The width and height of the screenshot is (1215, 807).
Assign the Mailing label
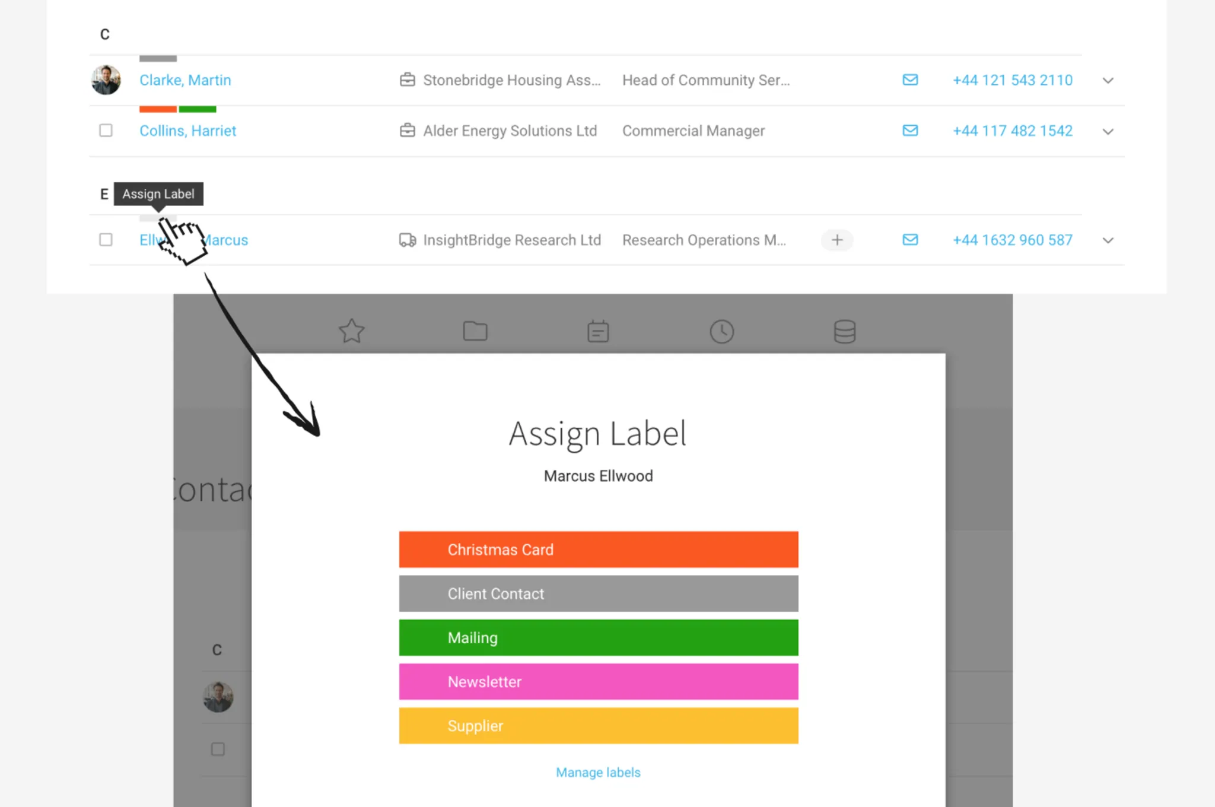pyautogui.click(x=599, y=637)
